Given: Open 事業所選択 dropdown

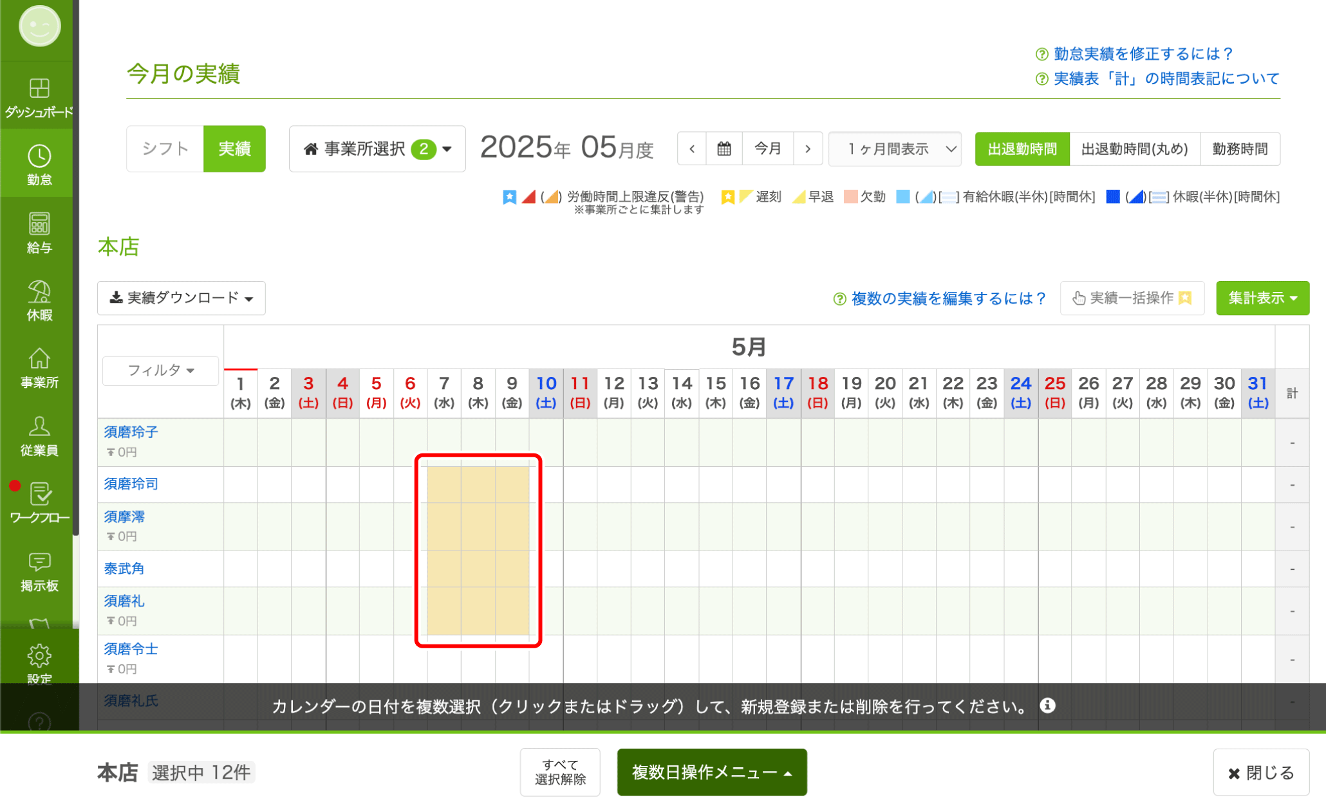Looking at the screenshot, I should (377, 149).
